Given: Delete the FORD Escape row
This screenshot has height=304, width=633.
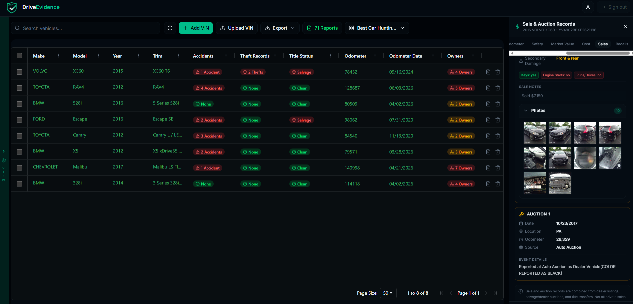Looking at the screenshot, I should (498, 120).
